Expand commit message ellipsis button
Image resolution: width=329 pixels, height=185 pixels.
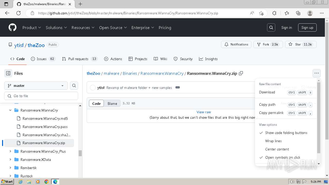[178, 87]
